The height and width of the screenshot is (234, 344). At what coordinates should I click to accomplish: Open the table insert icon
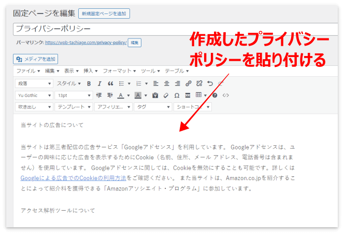pos(198,95)
